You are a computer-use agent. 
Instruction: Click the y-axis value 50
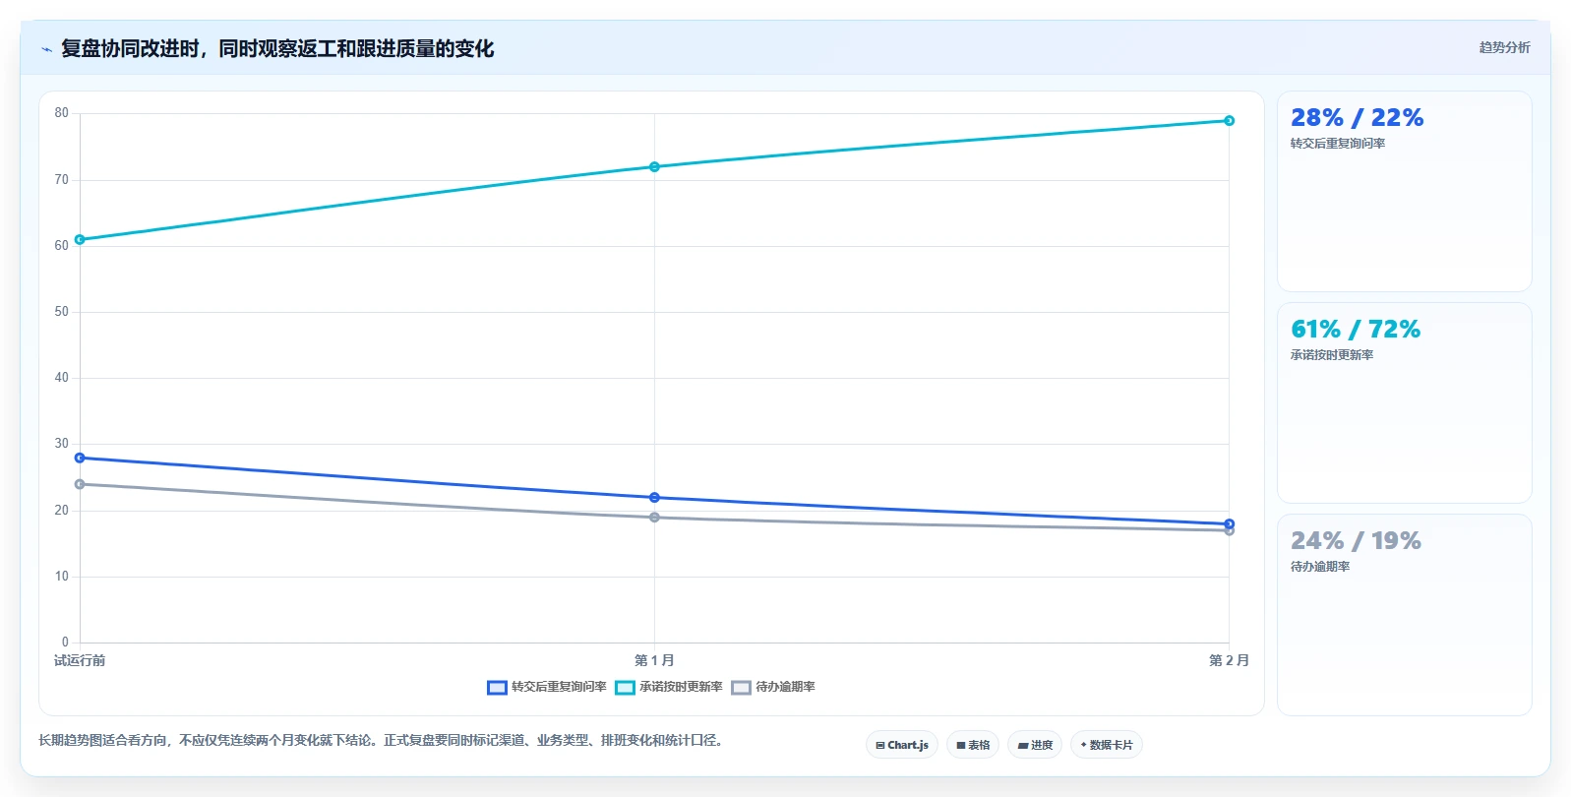[62, 312]
